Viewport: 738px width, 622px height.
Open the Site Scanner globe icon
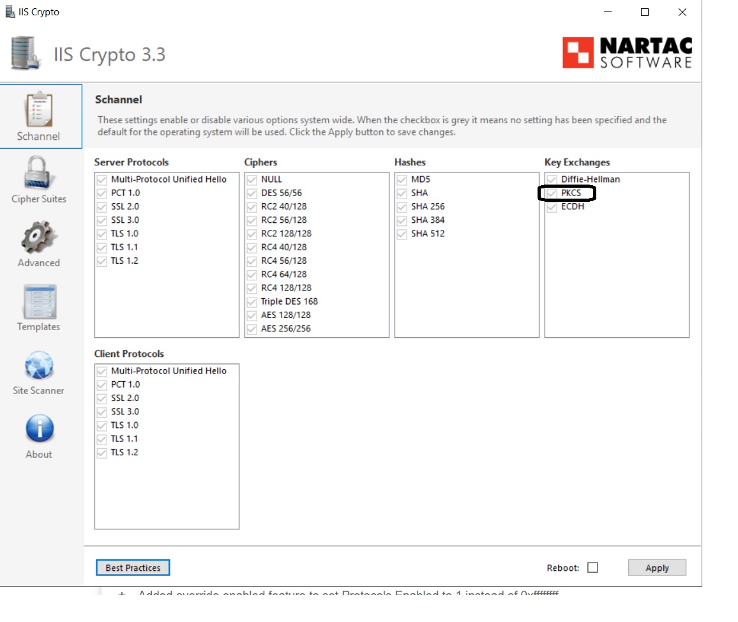(39, 365)
